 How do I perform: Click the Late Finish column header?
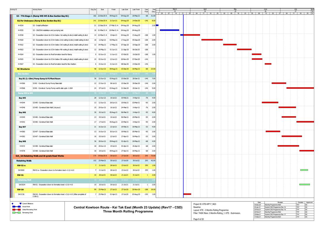[x=136, y=10]
